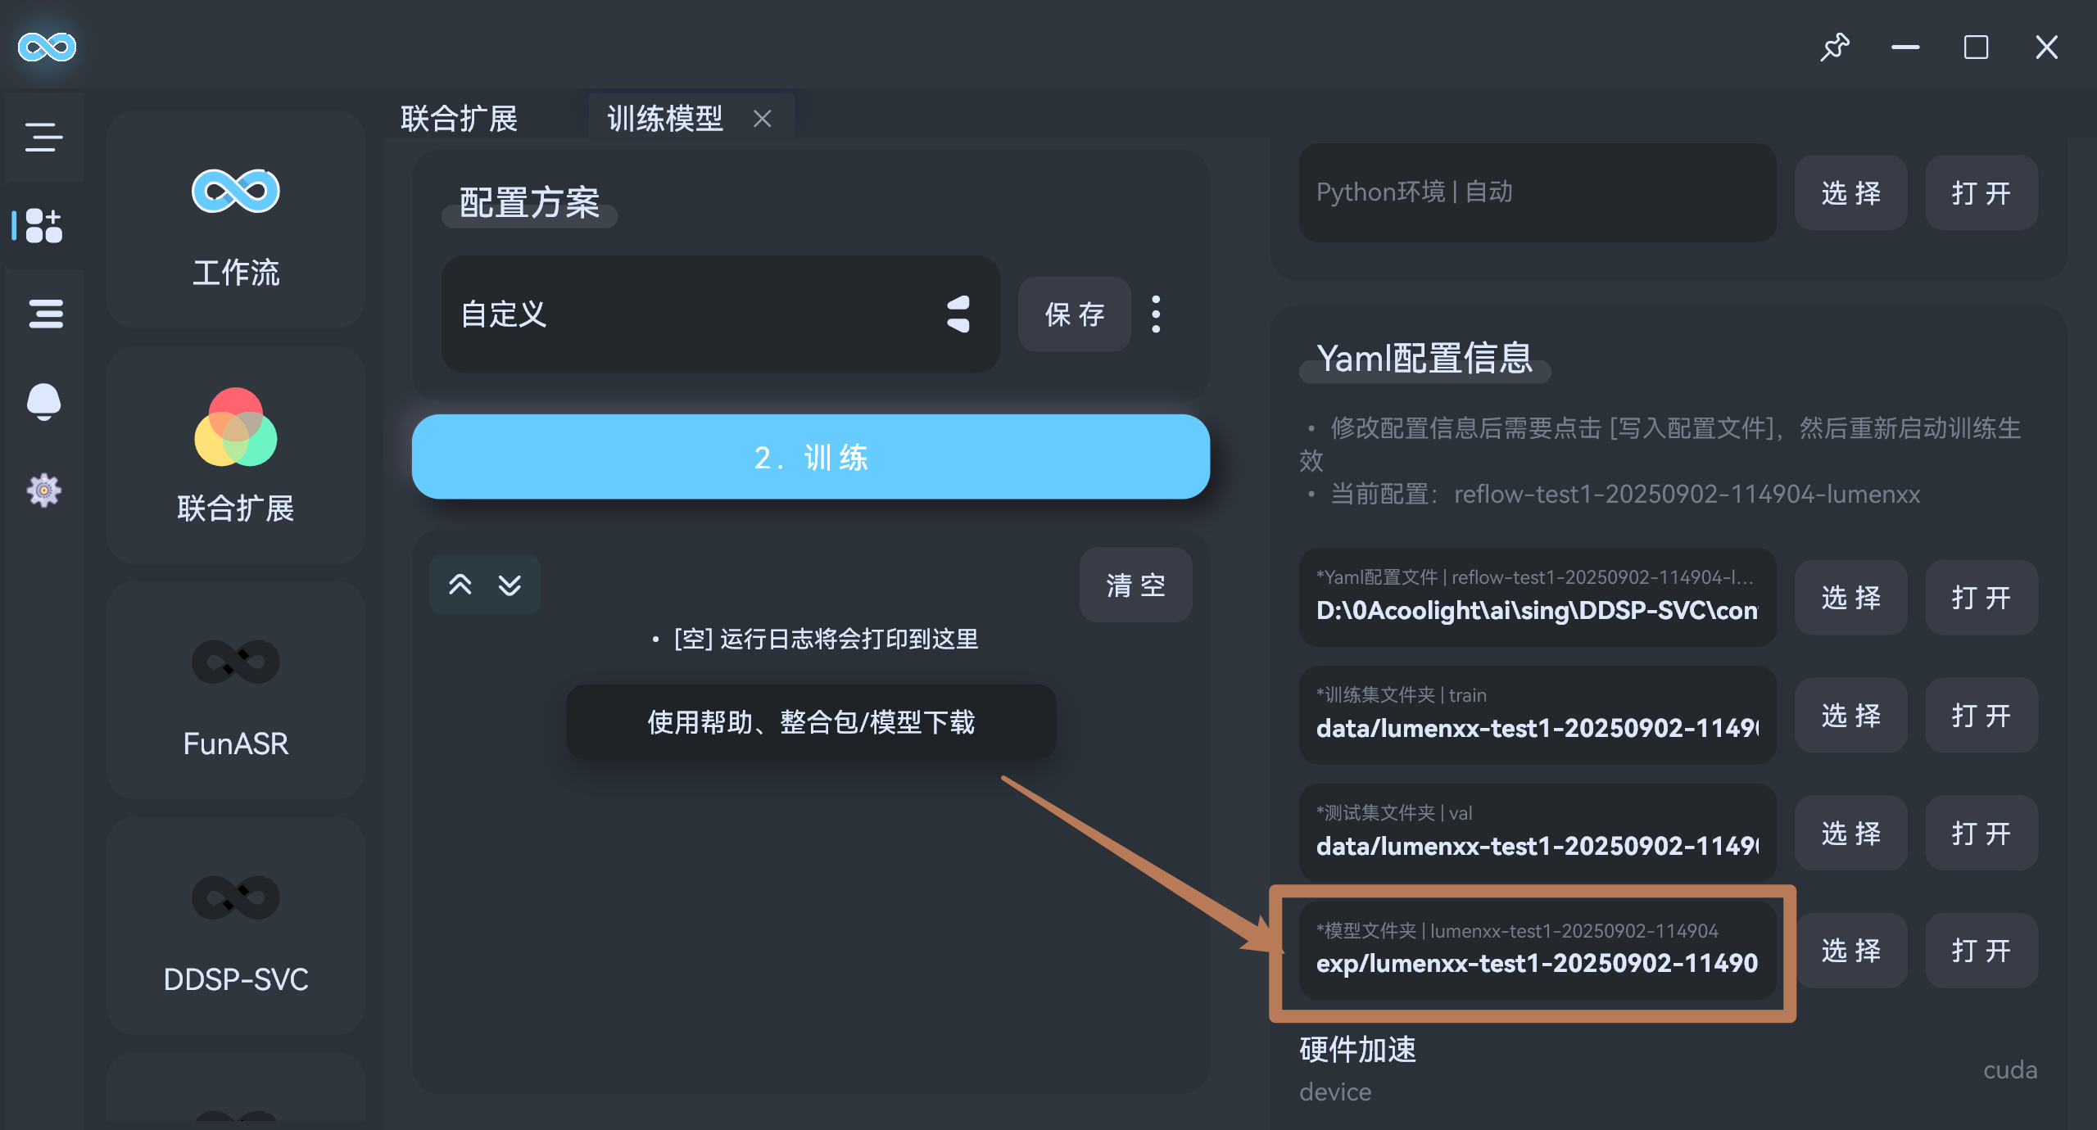Click the infinity logo in title bar

pos(47,47)
